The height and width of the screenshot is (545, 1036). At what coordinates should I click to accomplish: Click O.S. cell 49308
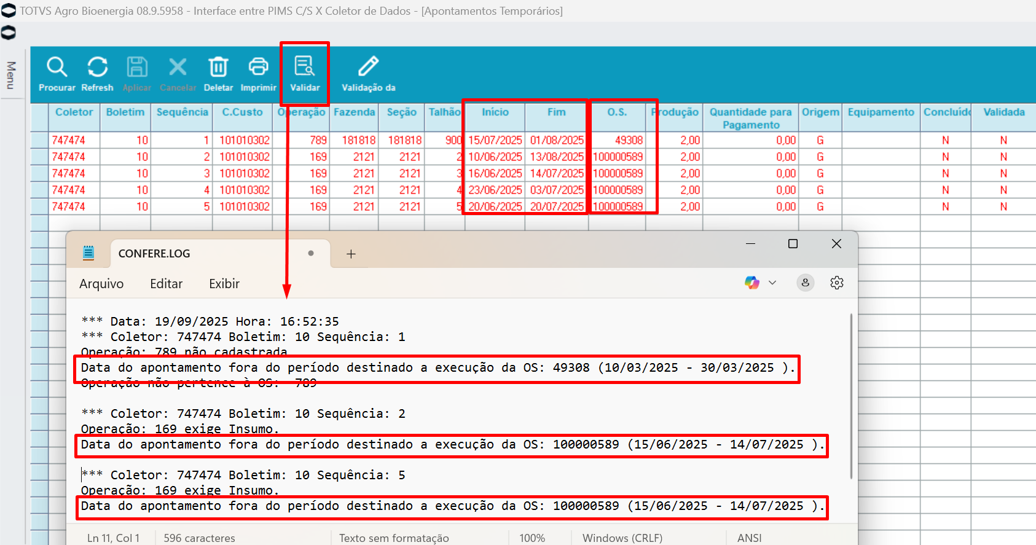coord(618,140)
